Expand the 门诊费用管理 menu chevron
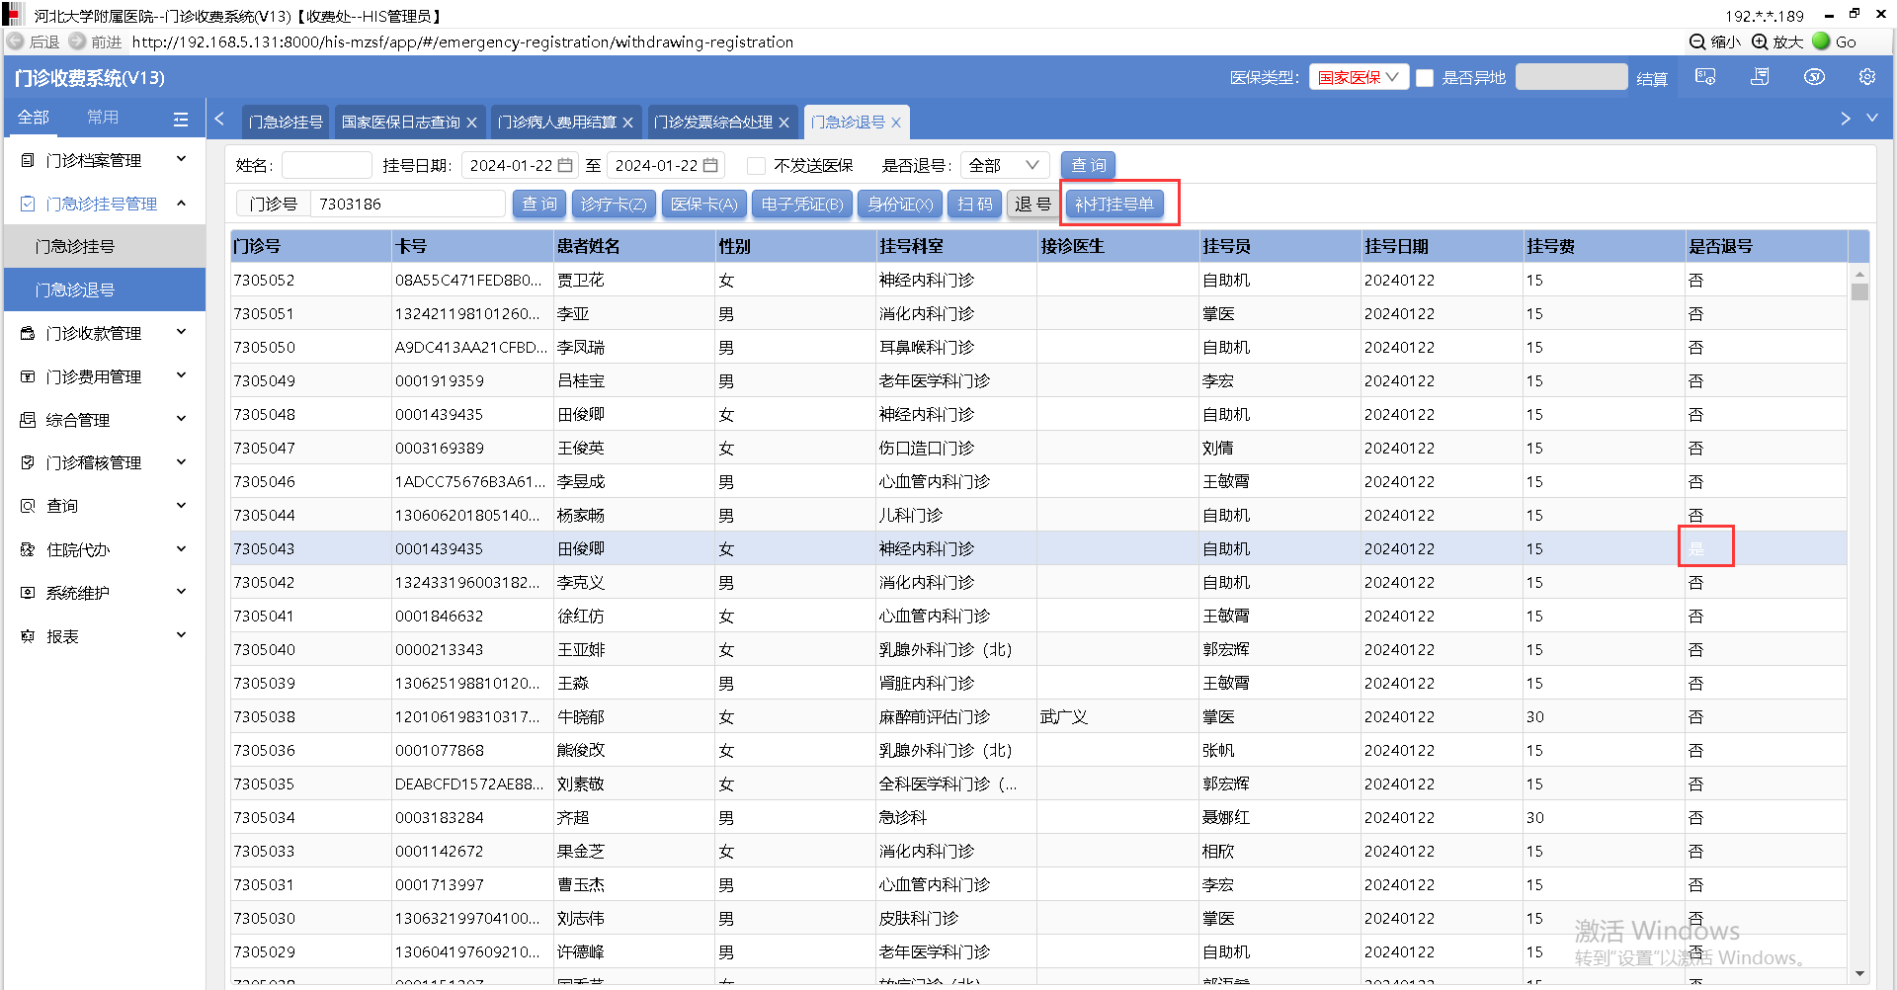Image resolution: width=1897 pixels, height=990 pixels. pos(181,375)
